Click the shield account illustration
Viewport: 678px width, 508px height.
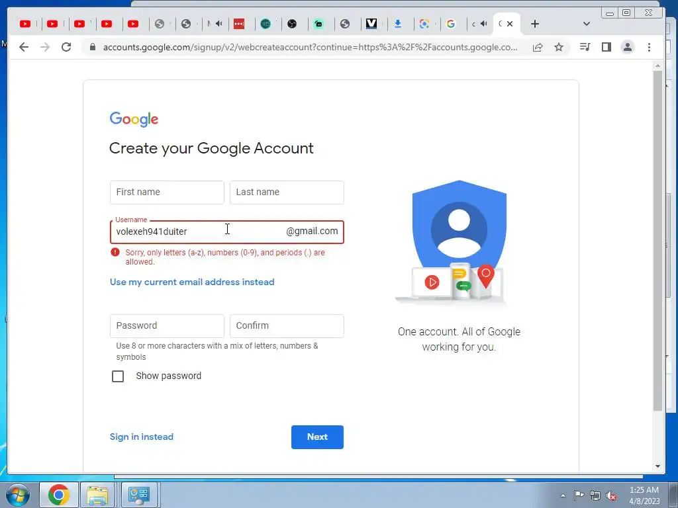[460, 242]
